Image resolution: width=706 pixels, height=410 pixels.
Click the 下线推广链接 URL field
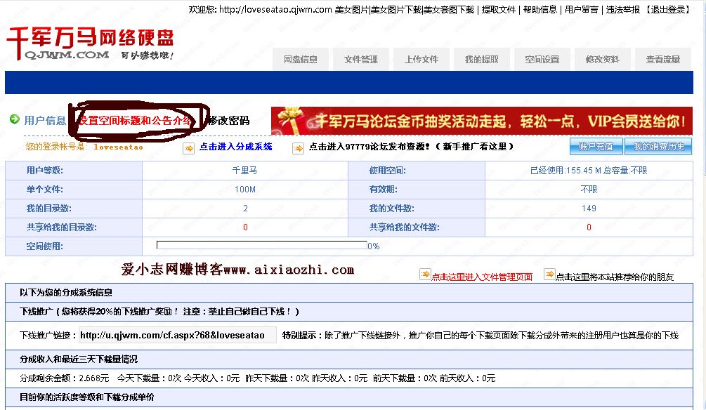[172, 336]
